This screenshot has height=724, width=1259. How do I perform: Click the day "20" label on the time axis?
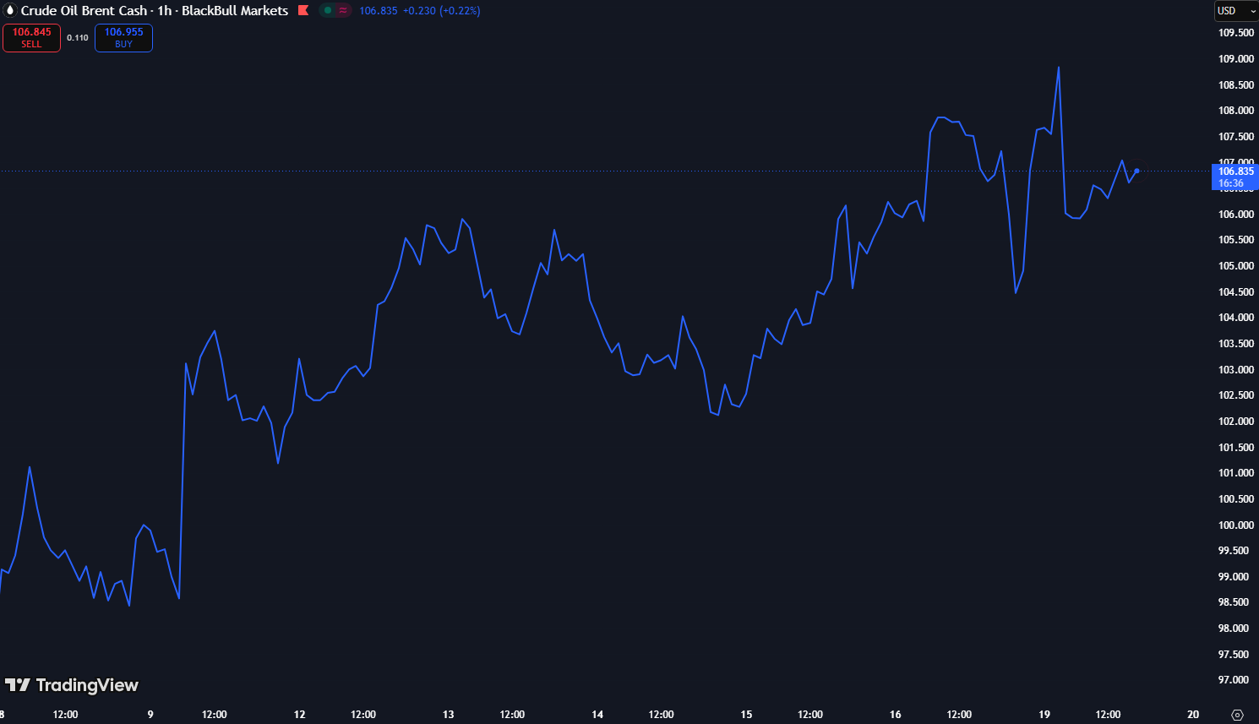click(x=1193, y=715)
